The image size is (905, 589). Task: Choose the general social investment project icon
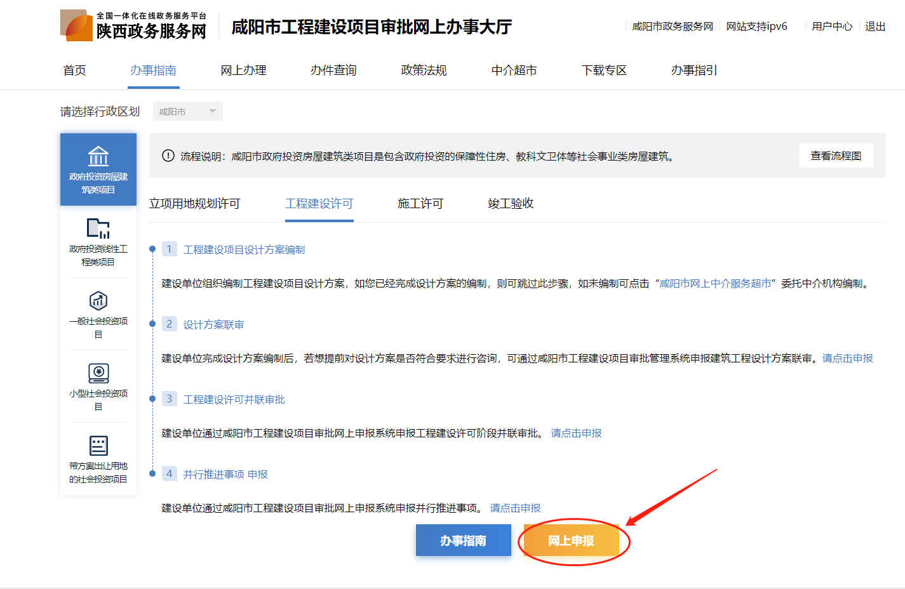coord(98,301)
